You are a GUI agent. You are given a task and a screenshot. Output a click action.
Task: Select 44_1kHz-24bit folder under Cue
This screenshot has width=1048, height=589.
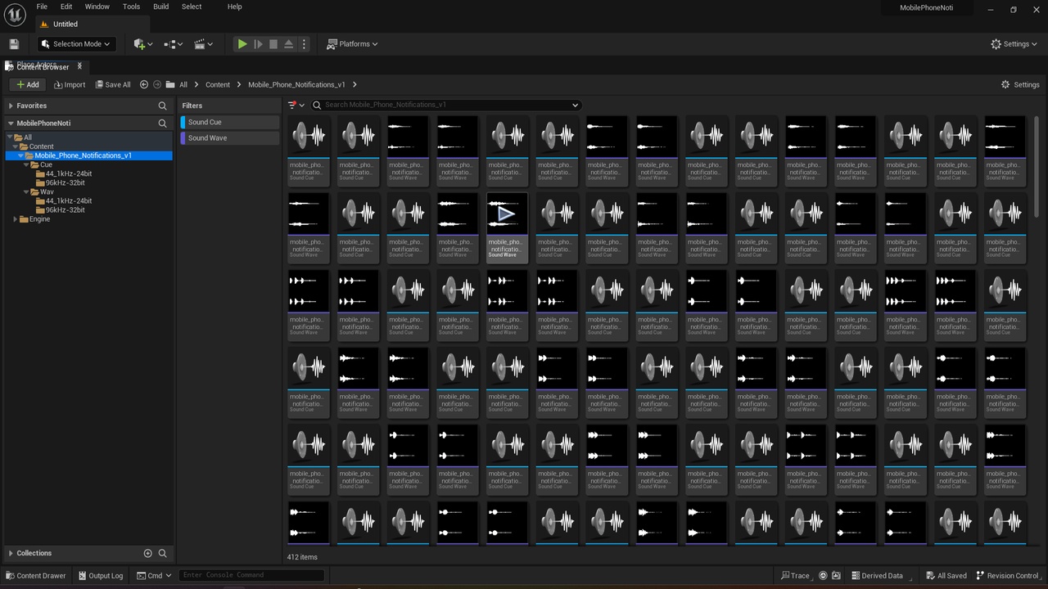(69, 173)
